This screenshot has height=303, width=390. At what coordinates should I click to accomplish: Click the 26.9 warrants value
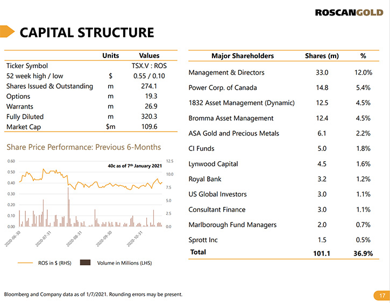[151, 106]
